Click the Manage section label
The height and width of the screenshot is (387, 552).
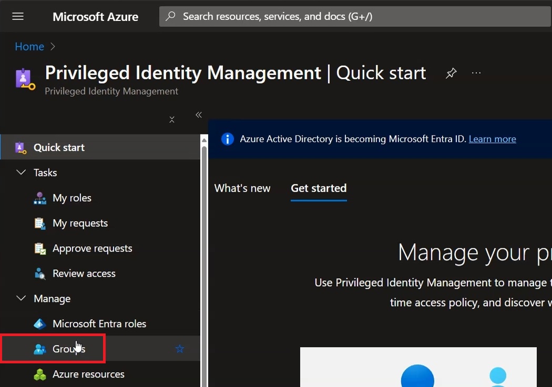pyautogui.click(x=52, y=298)
